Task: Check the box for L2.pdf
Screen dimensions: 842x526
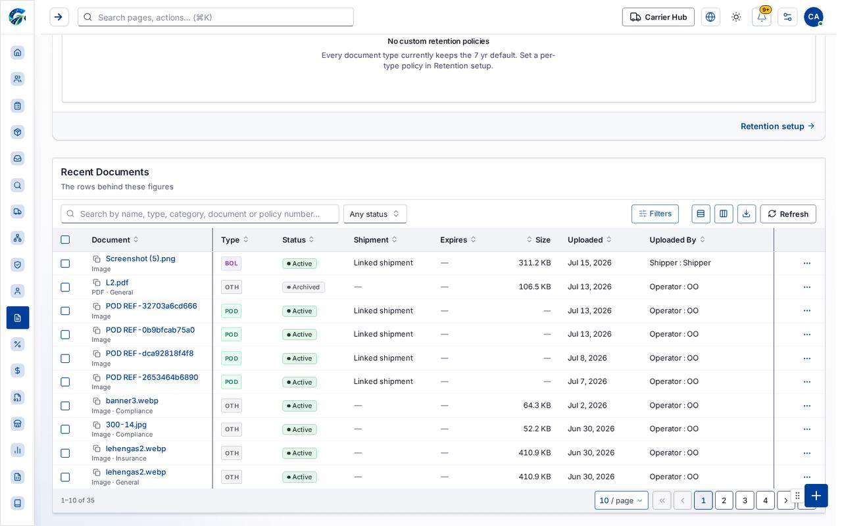Action: (65, 287)
